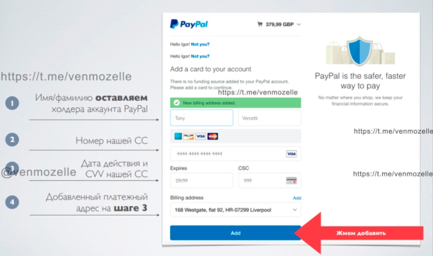
Task: Click the second "Not you?" link
Action: tap(200, 56)
